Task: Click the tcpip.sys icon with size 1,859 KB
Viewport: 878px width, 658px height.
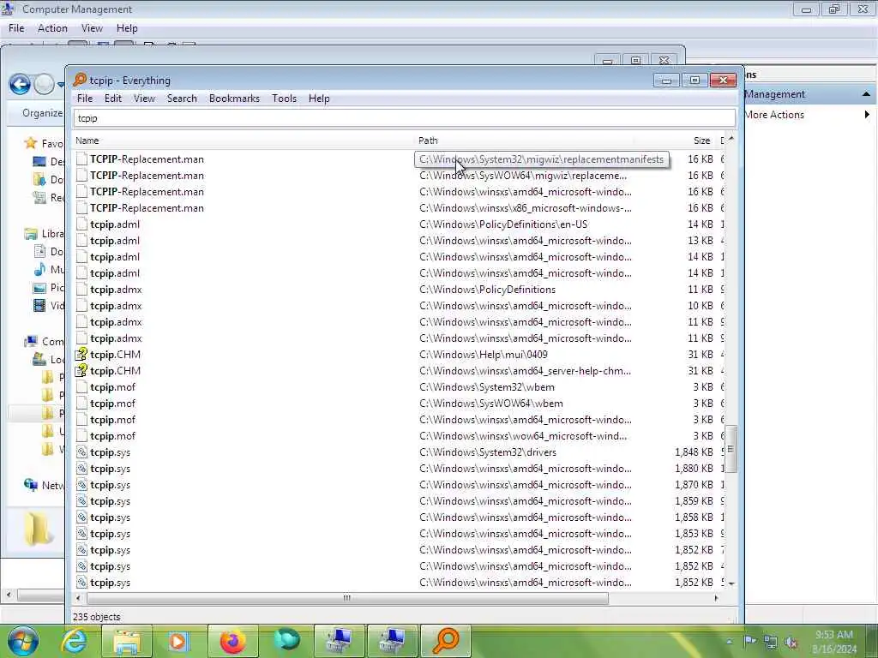Action: tap(81, 500)
